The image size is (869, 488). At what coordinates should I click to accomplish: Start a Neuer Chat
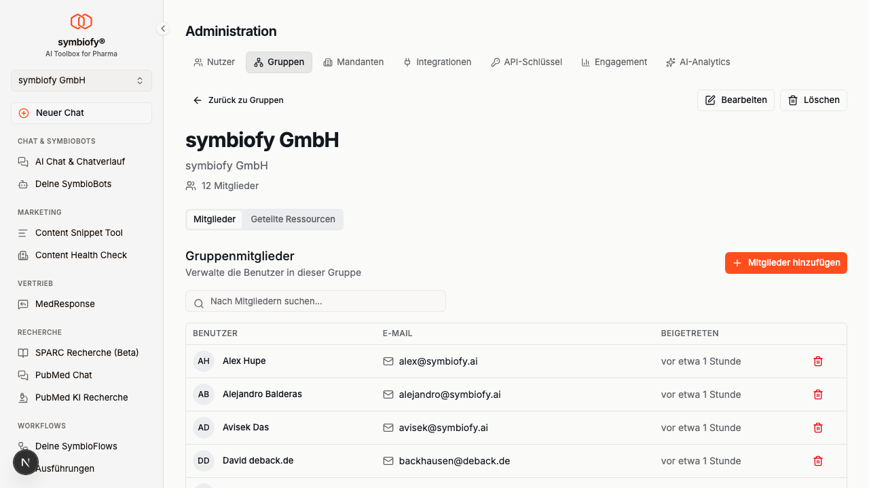click(x=81, y=113)
